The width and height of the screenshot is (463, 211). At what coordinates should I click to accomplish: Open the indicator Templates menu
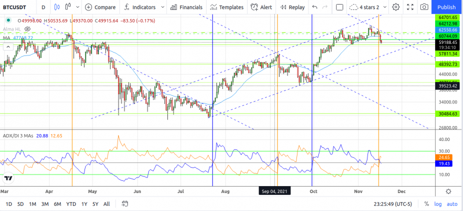coord(227,7)
